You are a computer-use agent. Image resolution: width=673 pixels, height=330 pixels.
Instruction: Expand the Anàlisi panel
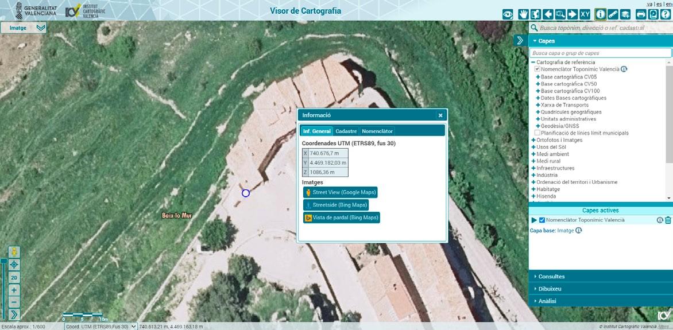coord(601,301)
